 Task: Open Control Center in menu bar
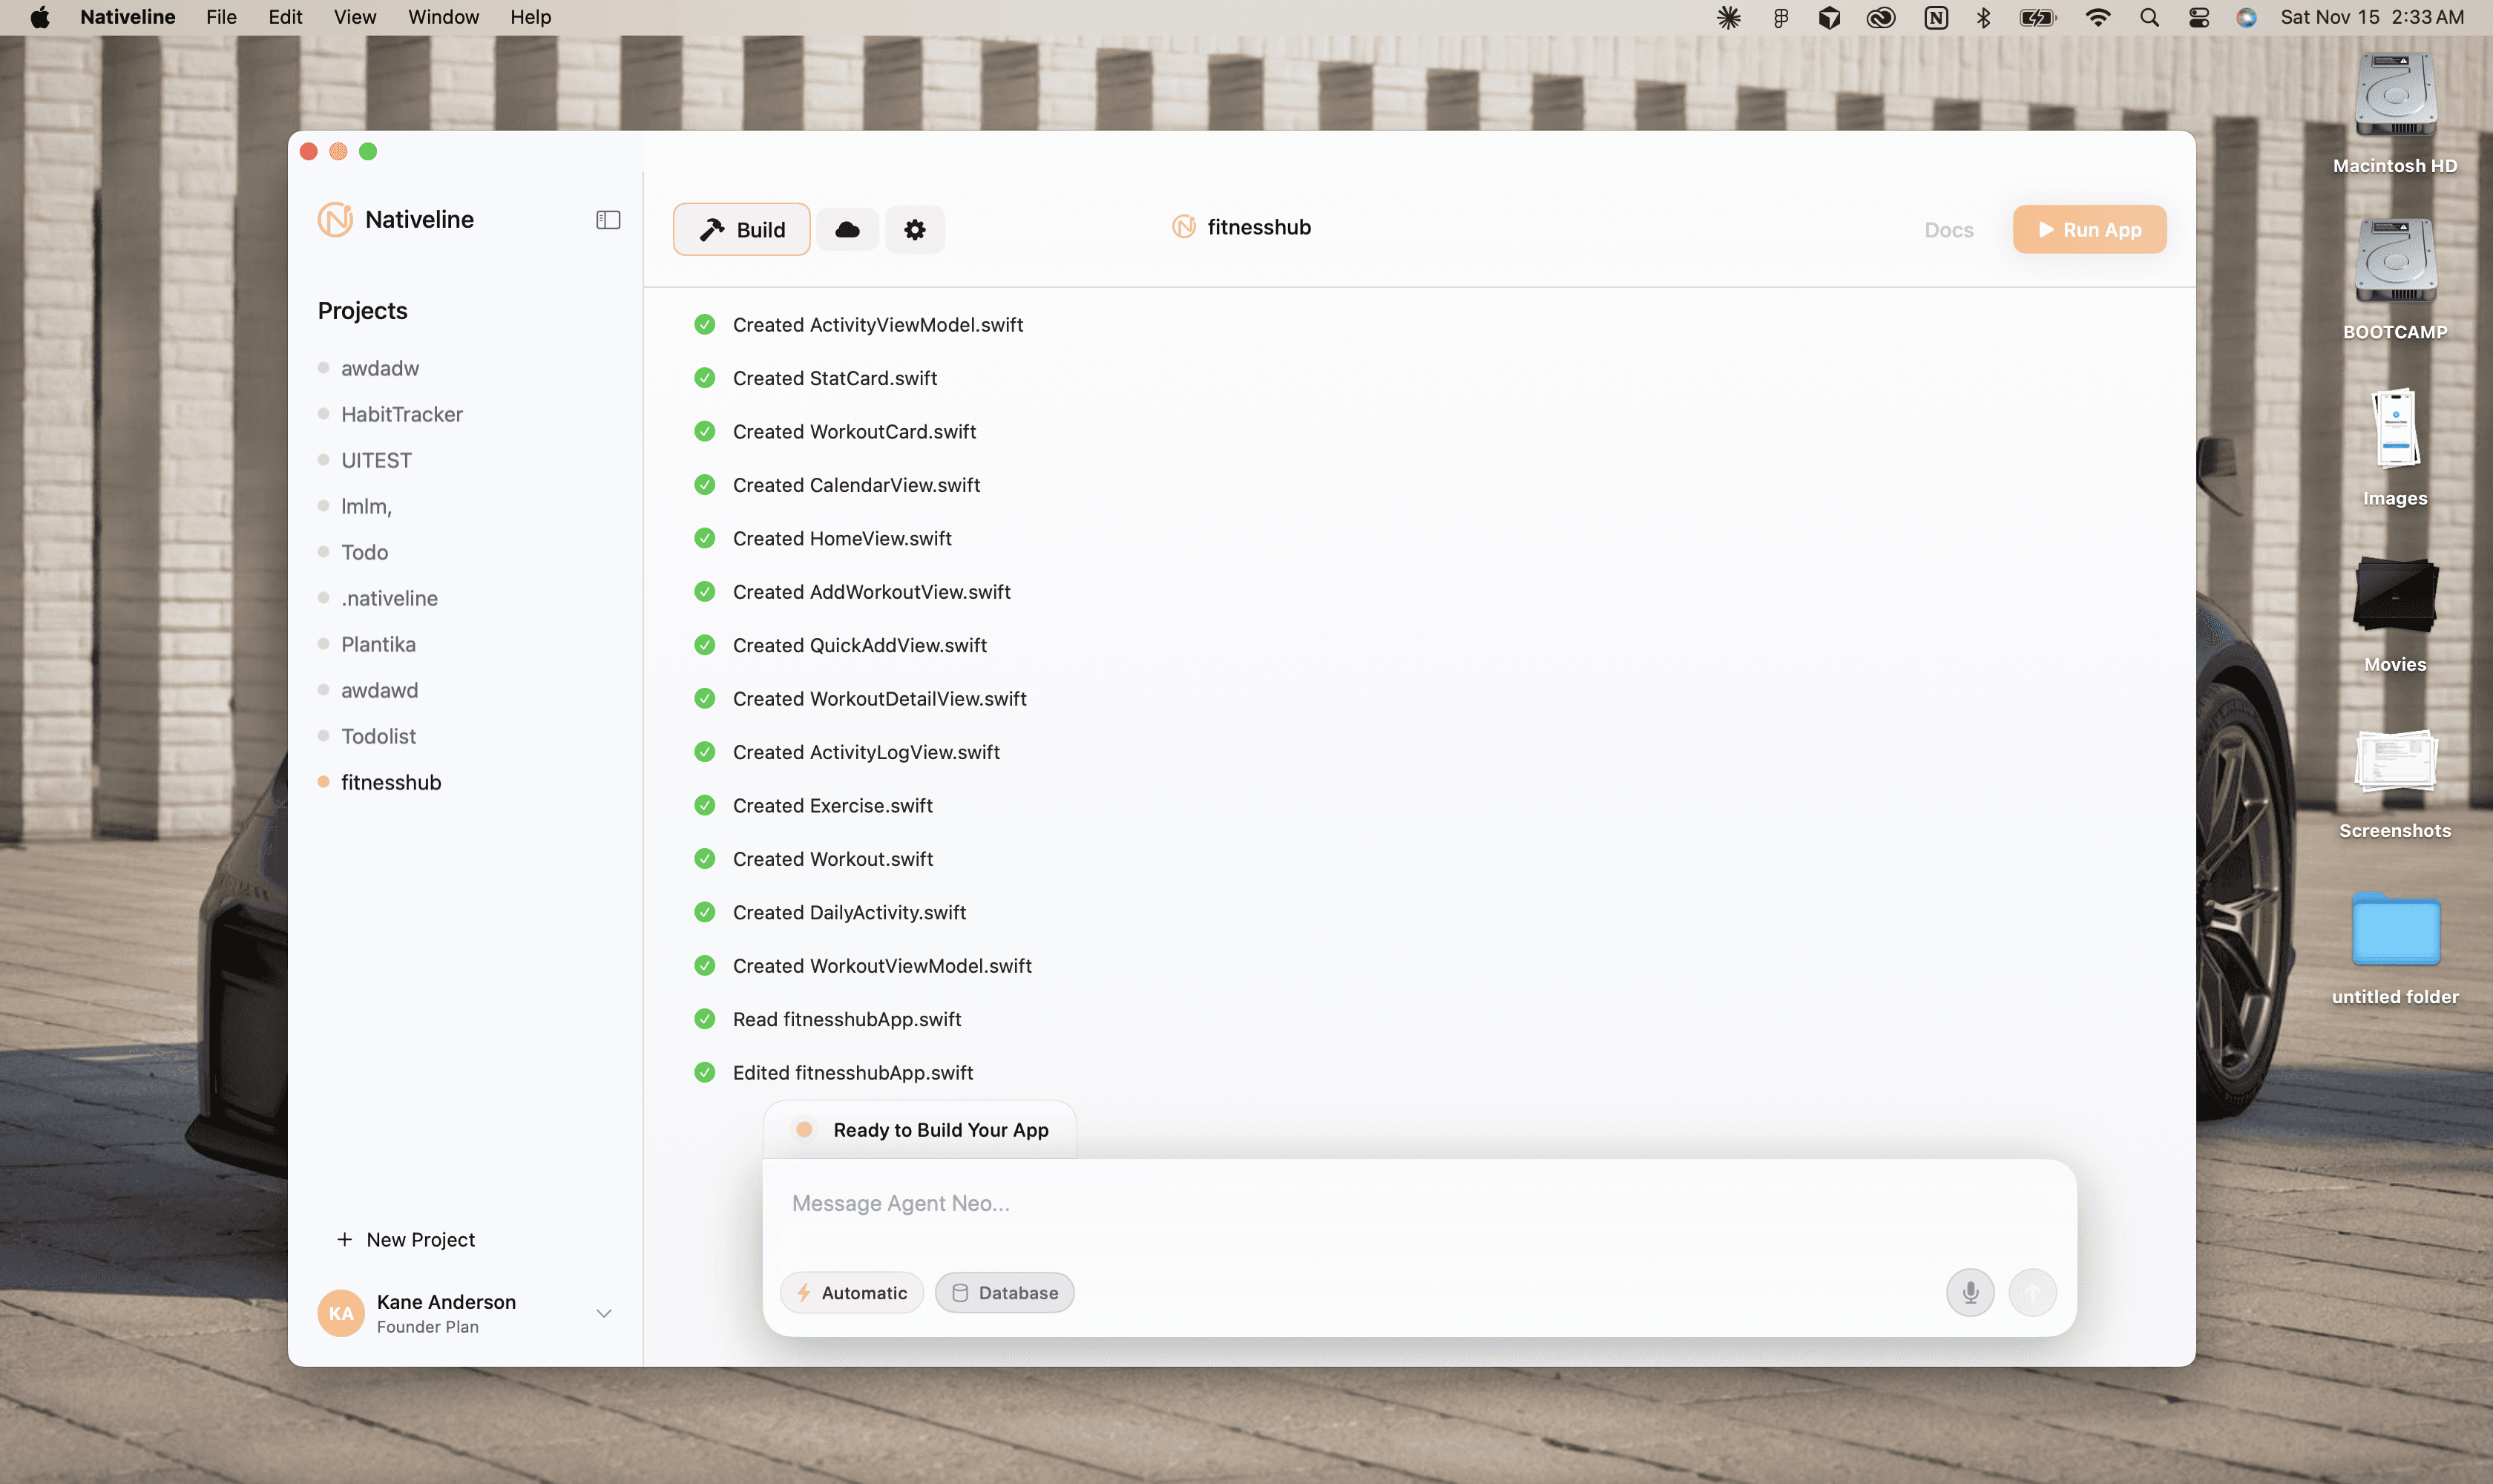click(x=2198, y=17)
